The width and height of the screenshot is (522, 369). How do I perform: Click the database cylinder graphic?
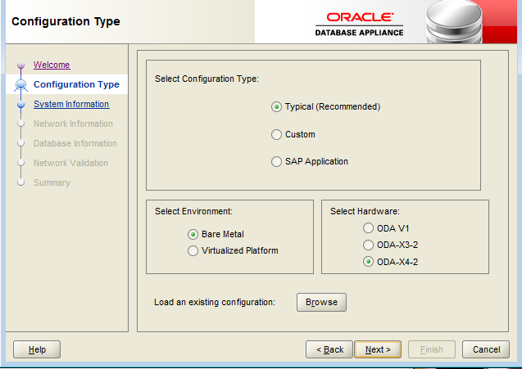pos(455,22)
